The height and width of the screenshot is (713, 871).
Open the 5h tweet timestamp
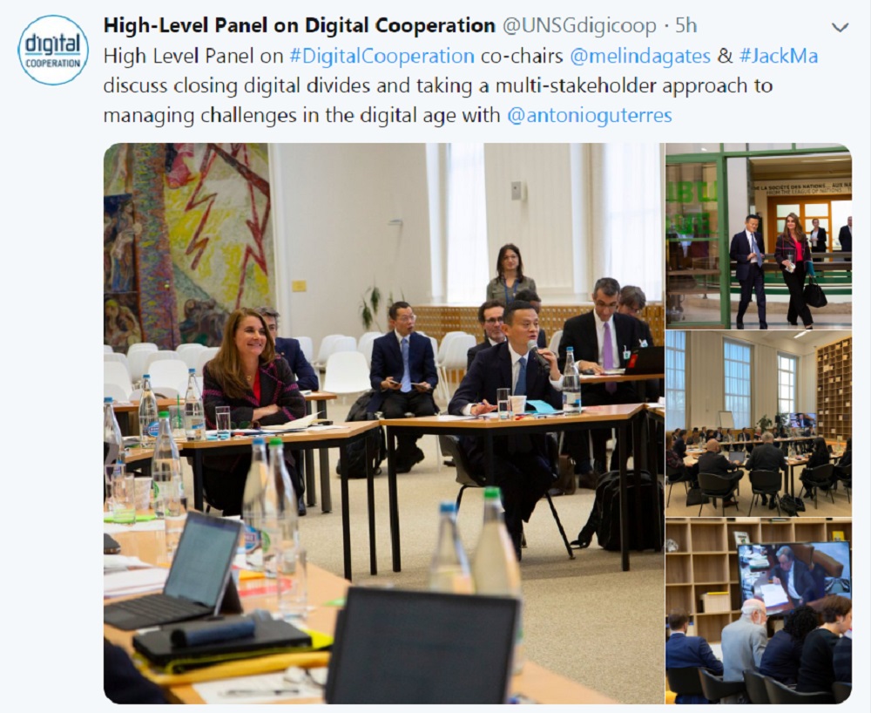686,25
